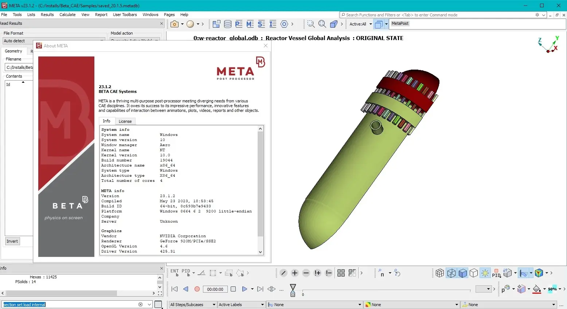Open the I includes list icon
The image size is (567, 309).
273,24
